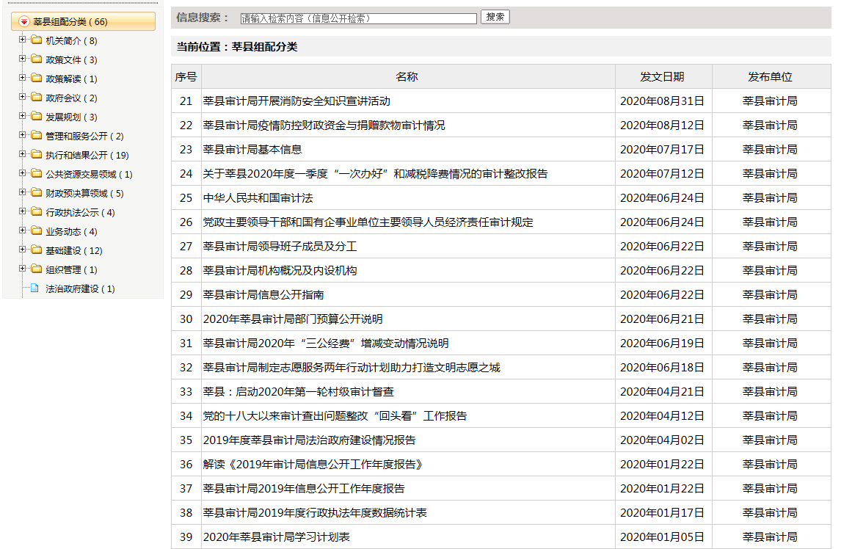The height and width of the screenshot is (549, 841).
Task: Open 莘县审计局2019年信息公开工作年度报告
Action: coord(304,488)
